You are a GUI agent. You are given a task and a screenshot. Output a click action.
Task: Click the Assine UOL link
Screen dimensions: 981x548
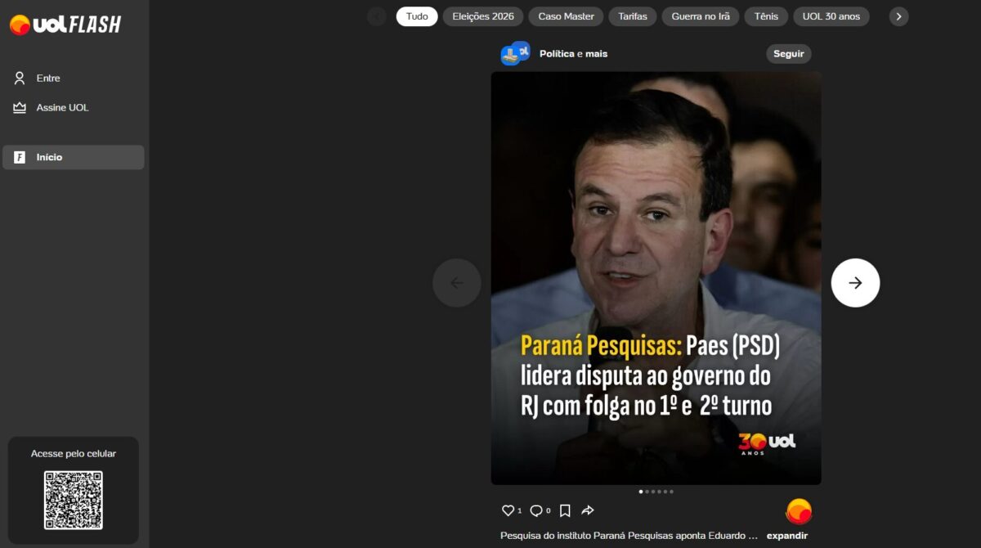(62, 108)
